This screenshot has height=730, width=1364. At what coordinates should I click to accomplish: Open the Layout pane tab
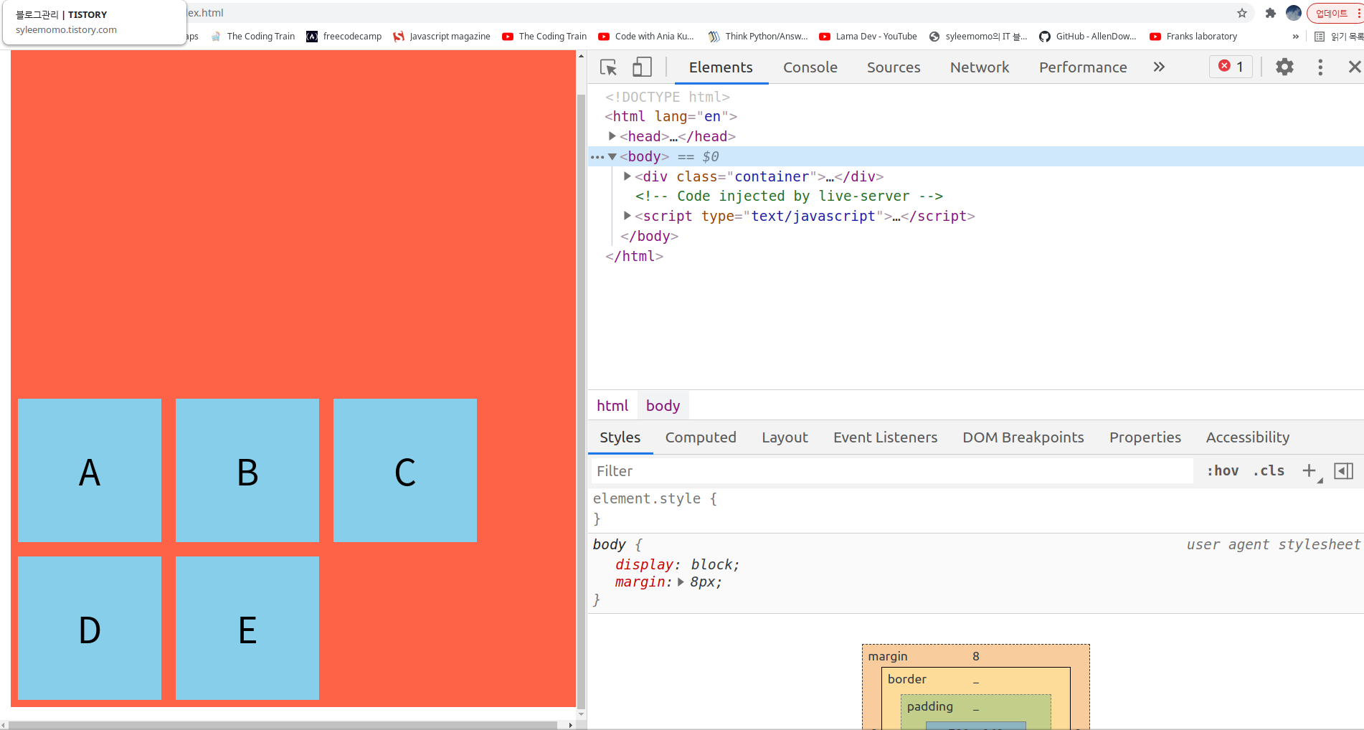785,437
